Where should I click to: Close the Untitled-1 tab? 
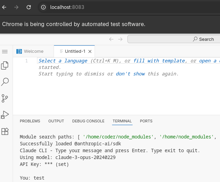[x=90, y=51]
